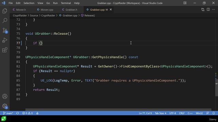The height and width of the screenshot is (122, 218).
Task: Change CRLF end of line sequence
Action: point(182,113)
